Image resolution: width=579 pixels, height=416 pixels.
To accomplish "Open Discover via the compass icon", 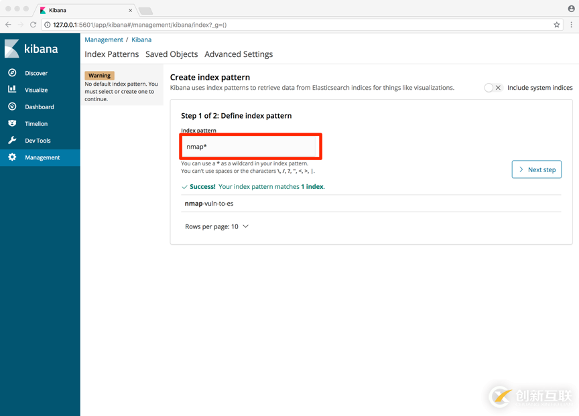I will (12, 73).
